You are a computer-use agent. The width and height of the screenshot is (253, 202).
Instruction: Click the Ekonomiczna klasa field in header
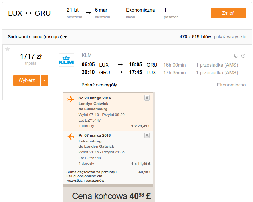tap(140, 13)
